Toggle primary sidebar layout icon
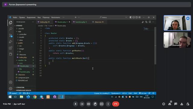The image size is (193, 109). [131, 17]
